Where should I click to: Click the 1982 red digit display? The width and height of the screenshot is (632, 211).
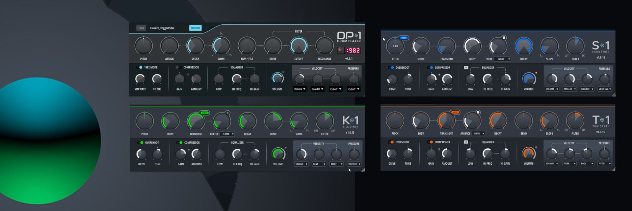pyautogui.click(x=353, y=51)
